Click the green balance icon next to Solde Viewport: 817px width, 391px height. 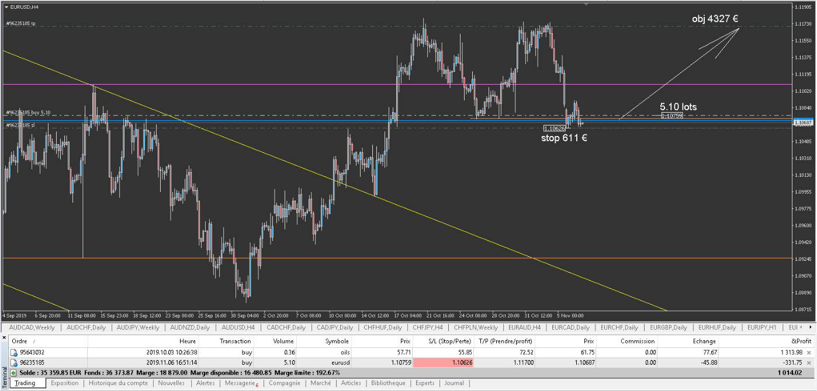(x=13, y=372)
